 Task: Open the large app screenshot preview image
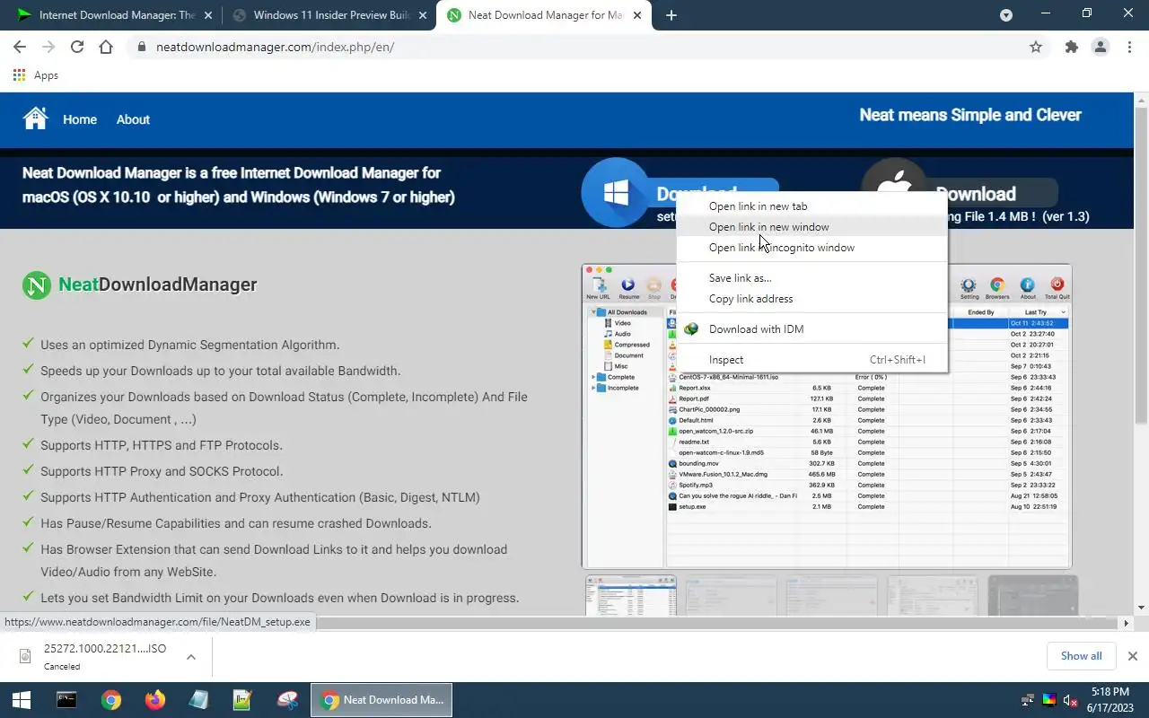click(x=827, y=416)
